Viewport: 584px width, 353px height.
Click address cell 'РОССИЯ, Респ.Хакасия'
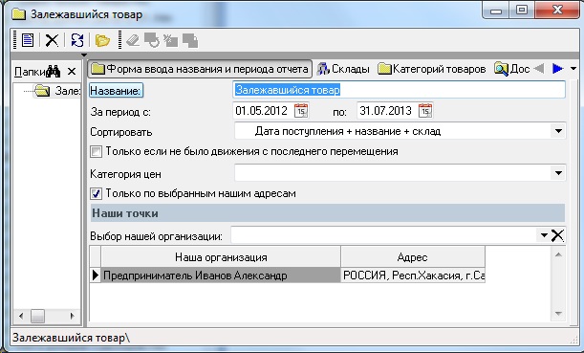click(x=413, y=276)
